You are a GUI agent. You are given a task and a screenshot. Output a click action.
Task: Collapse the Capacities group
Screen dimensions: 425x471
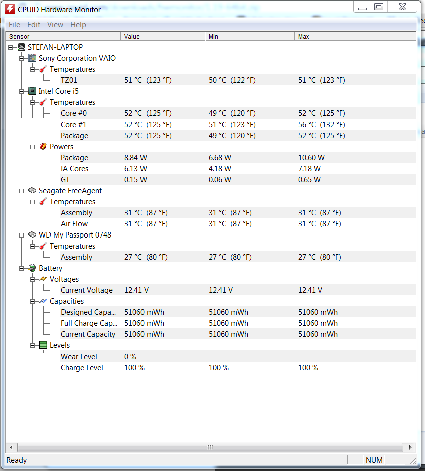point(33,302)
